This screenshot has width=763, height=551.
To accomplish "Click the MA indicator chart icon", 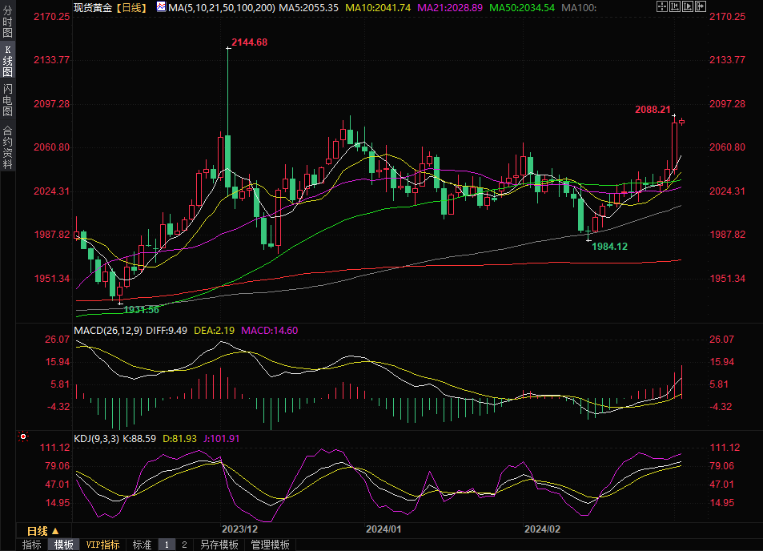I will tap(161, 7).
